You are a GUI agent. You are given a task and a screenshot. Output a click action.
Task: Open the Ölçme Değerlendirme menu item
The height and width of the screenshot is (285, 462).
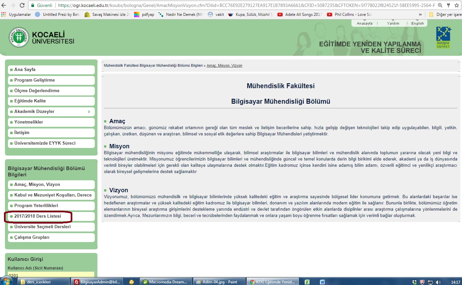coord(51,91)
